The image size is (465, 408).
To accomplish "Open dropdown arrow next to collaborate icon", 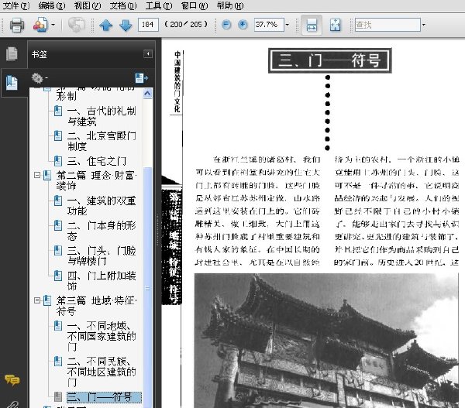I will [53, 25].
